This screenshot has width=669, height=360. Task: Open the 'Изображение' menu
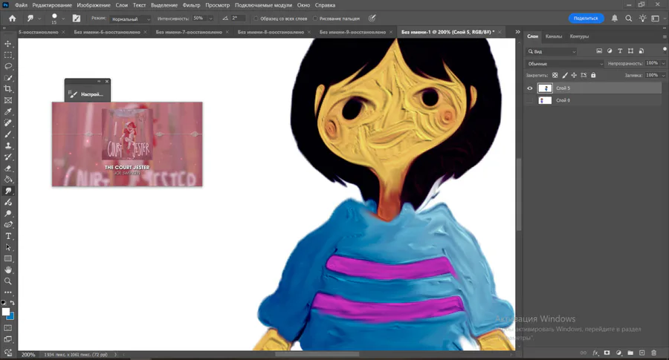pyautogui.click(x=94, y=5)
